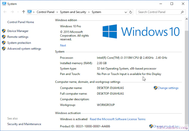Expand chevron after Control Panel breadcrumb
This screenshot has width=189, height=131.
point(57,12)
